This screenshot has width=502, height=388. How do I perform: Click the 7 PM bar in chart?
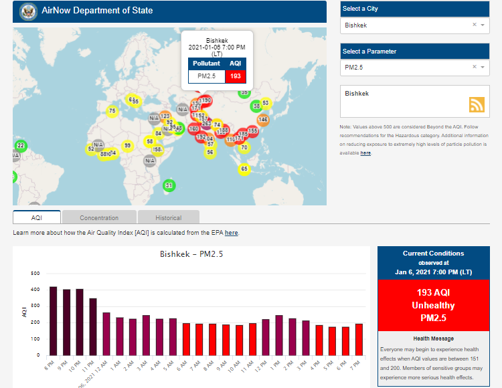click(358, 339)
